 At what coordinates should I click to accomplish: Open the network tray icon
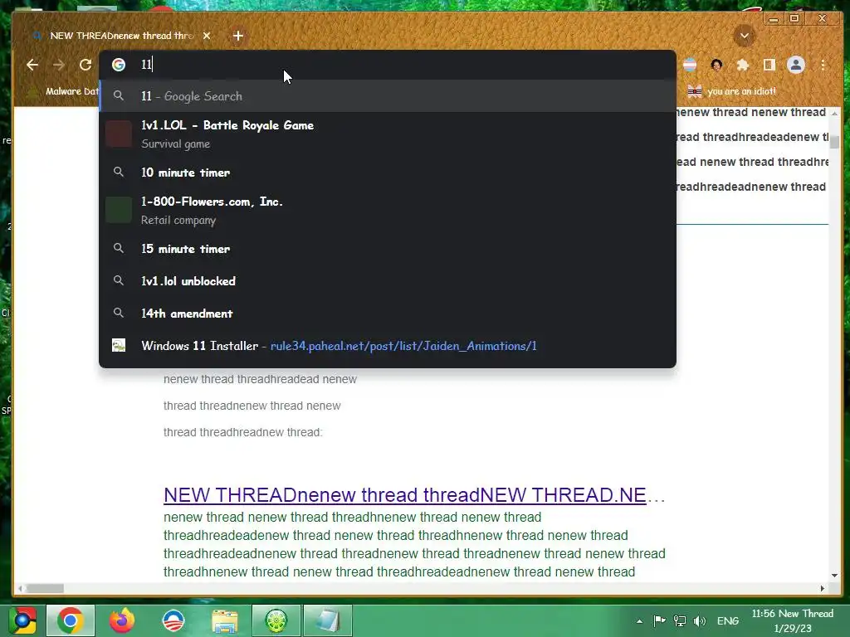point(680,620)
